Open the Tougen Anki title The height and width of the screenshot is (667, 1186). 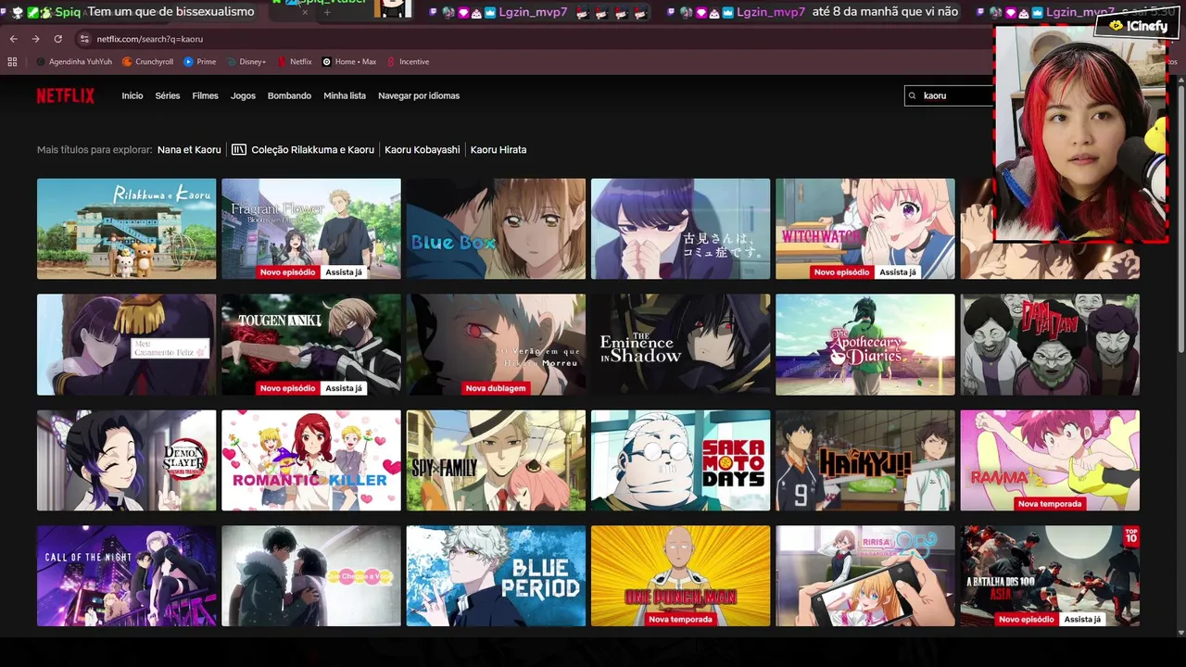311,345
